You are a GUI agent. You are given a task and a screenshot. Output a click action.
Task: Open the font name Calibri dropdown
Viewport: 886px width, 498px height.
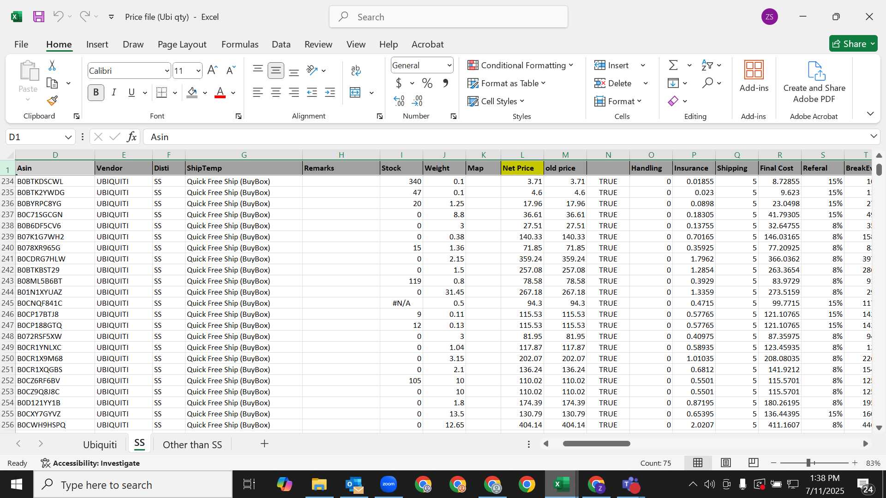coord(167,71)
